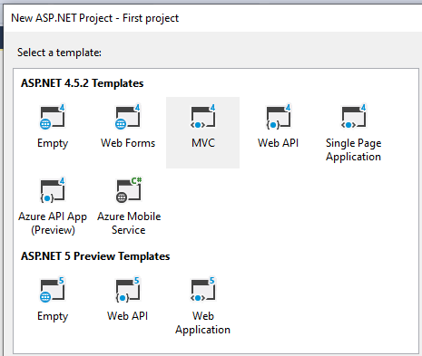This screenshot has width=422, height=356.
Task: Click the dialog title 'New ASP.NET Project - First project'
Action: [95, 18]
